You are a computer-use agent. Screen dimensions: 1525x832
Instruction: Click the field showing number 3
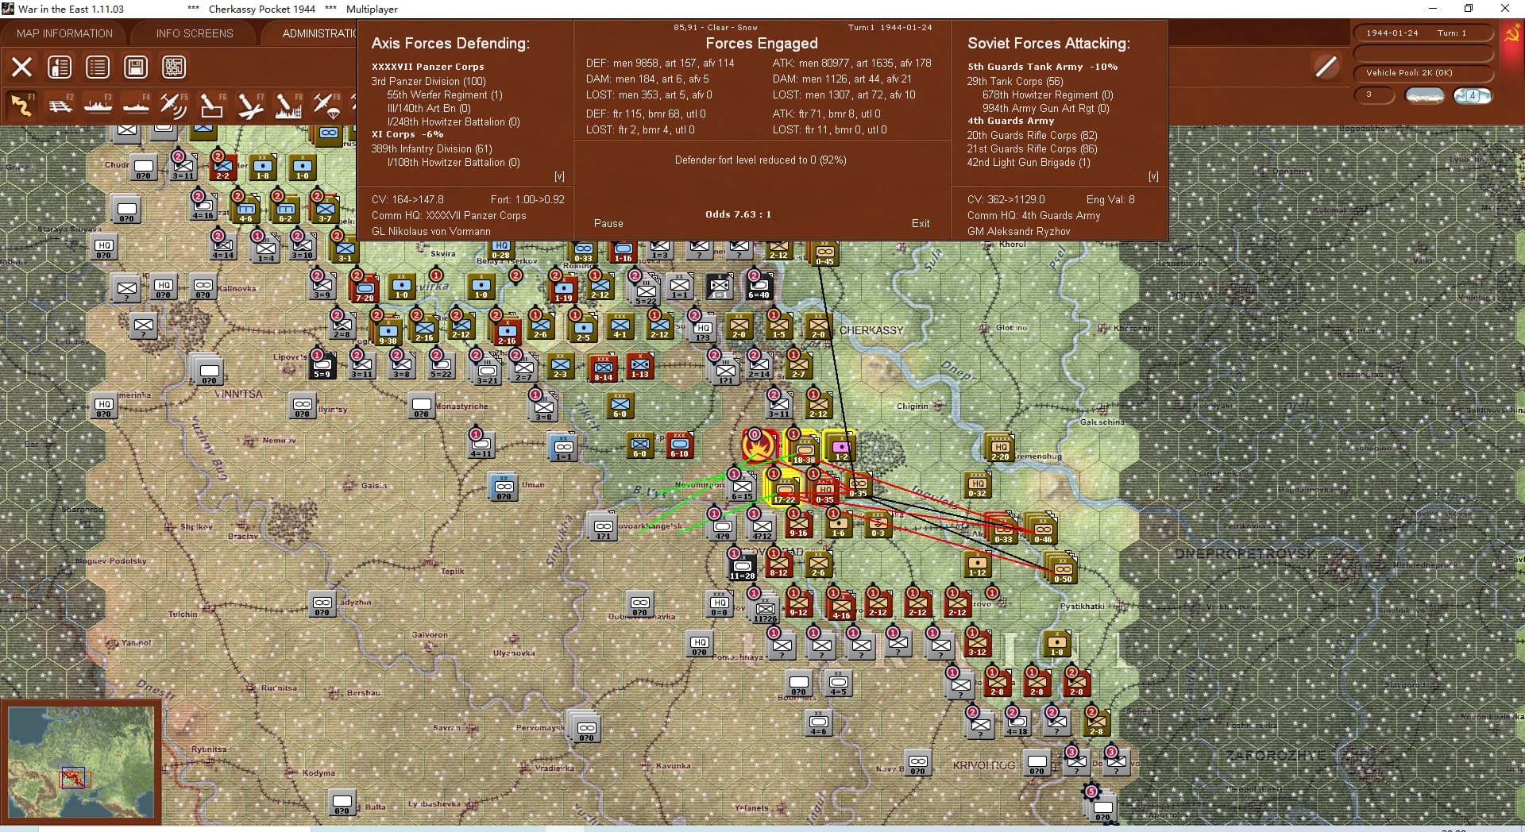coord(1374,95)
